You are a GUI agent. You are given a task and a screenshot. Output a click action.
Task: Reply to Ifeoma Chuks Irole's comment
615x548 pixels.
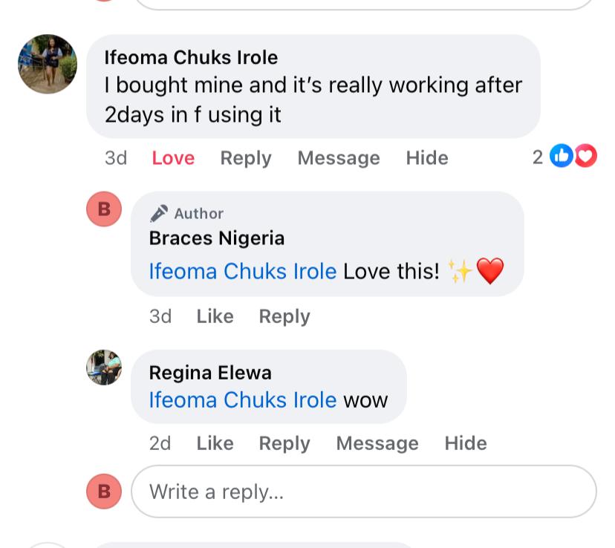click(x=246, y=158)
